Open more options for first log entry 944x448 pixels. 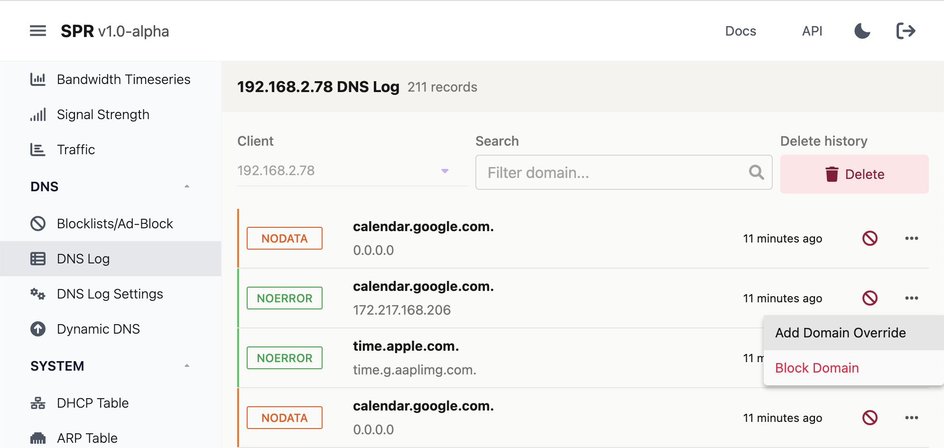[x=911, y=238]
